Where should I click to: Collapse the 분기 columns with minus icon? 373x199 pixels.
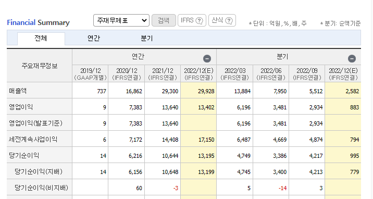(x=352, y=58)
